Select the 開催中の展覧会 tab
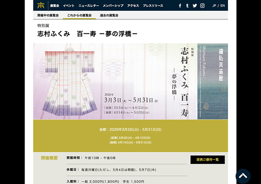The height and width of the screenshot is (184, 261). (48, 15)
